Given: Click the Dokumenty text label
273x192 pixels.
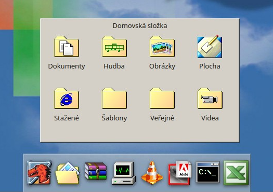Looking at the screenshot, I should (x=67, y=66).
